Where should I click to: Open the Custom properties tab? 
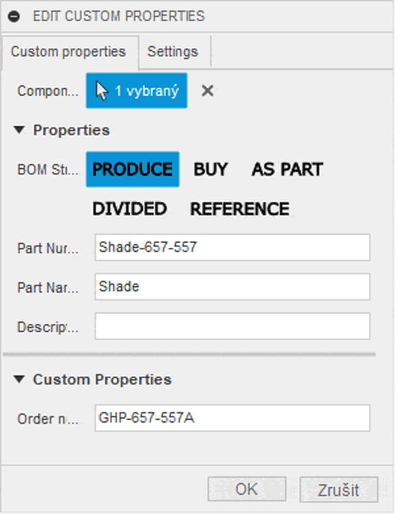[x=68, y=51]
